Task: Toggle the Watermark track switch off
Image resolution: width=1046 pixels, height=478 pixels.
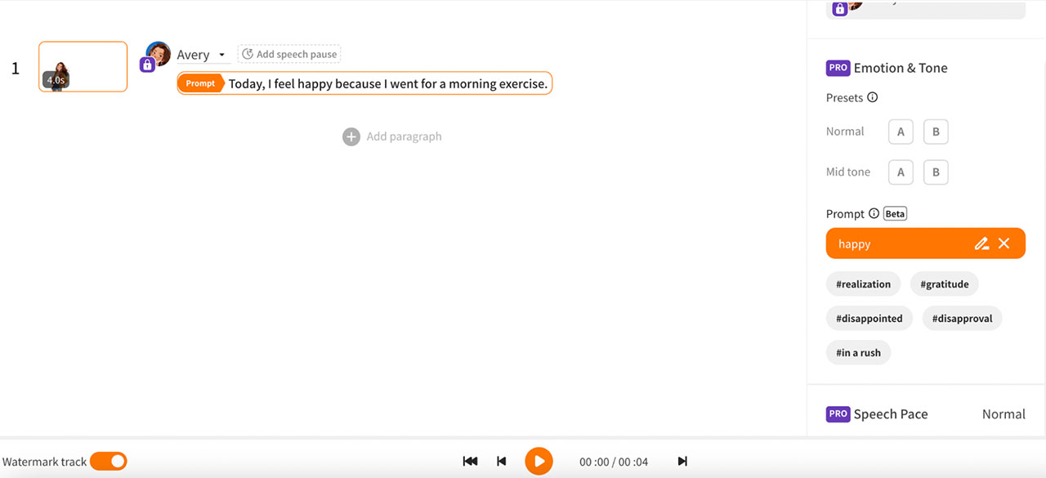Action: (109, 461)
